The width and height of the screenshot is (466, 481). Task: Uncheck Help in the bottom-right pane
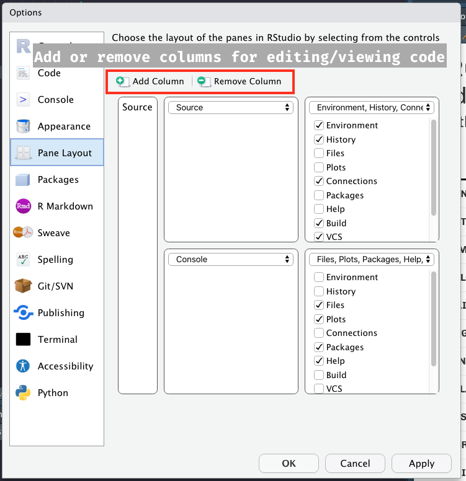pyautogui.click(x=319, y=361)
